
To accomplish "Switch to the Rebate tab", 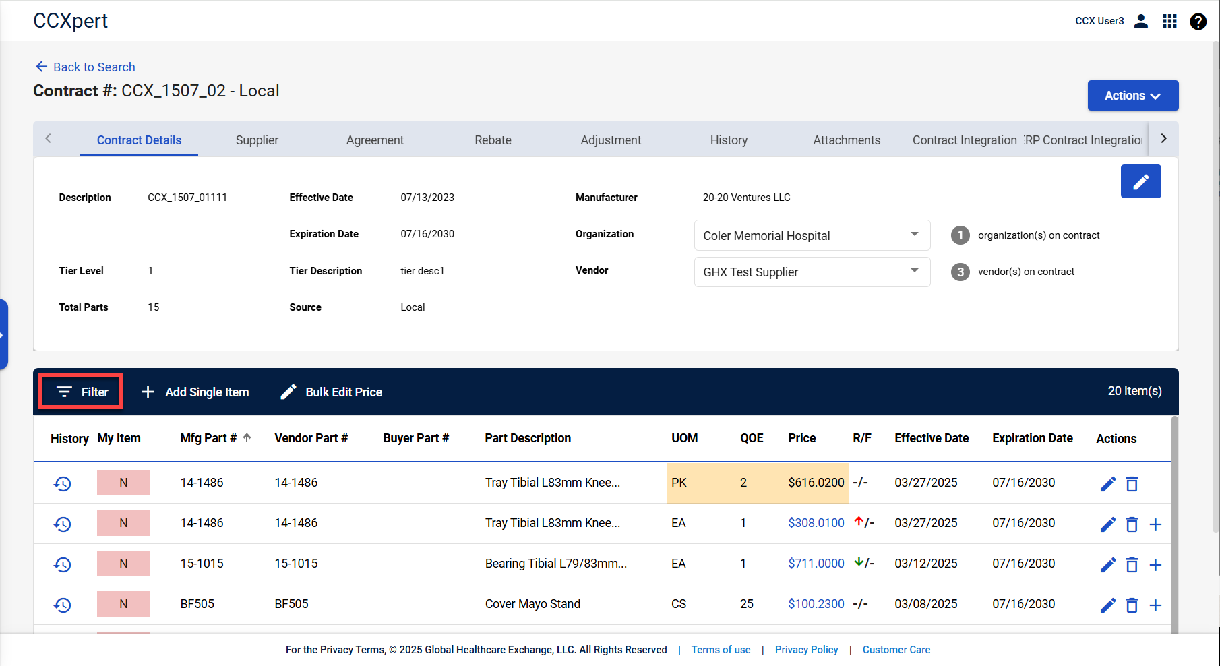I will (493, 140).
